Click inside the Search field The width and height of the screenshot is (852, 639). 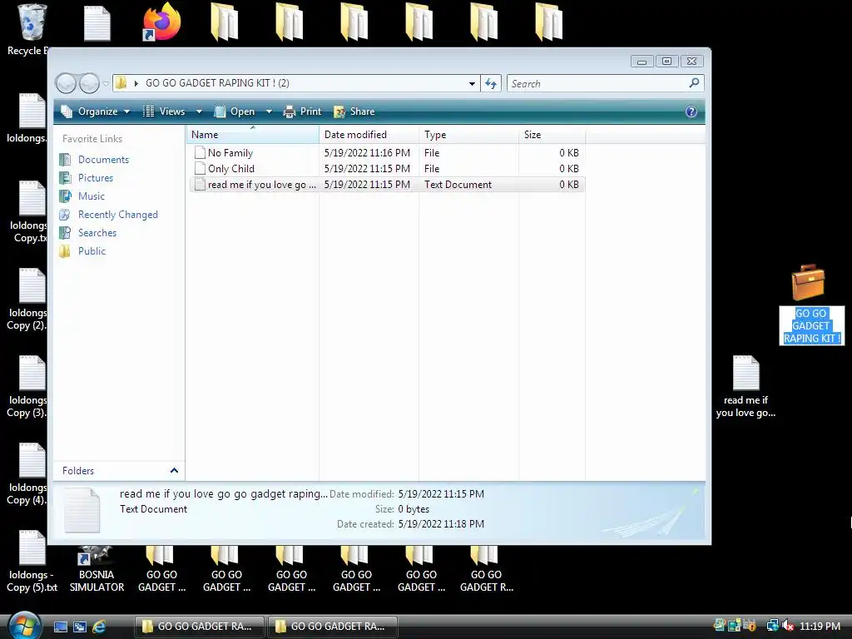click(597, 84)
